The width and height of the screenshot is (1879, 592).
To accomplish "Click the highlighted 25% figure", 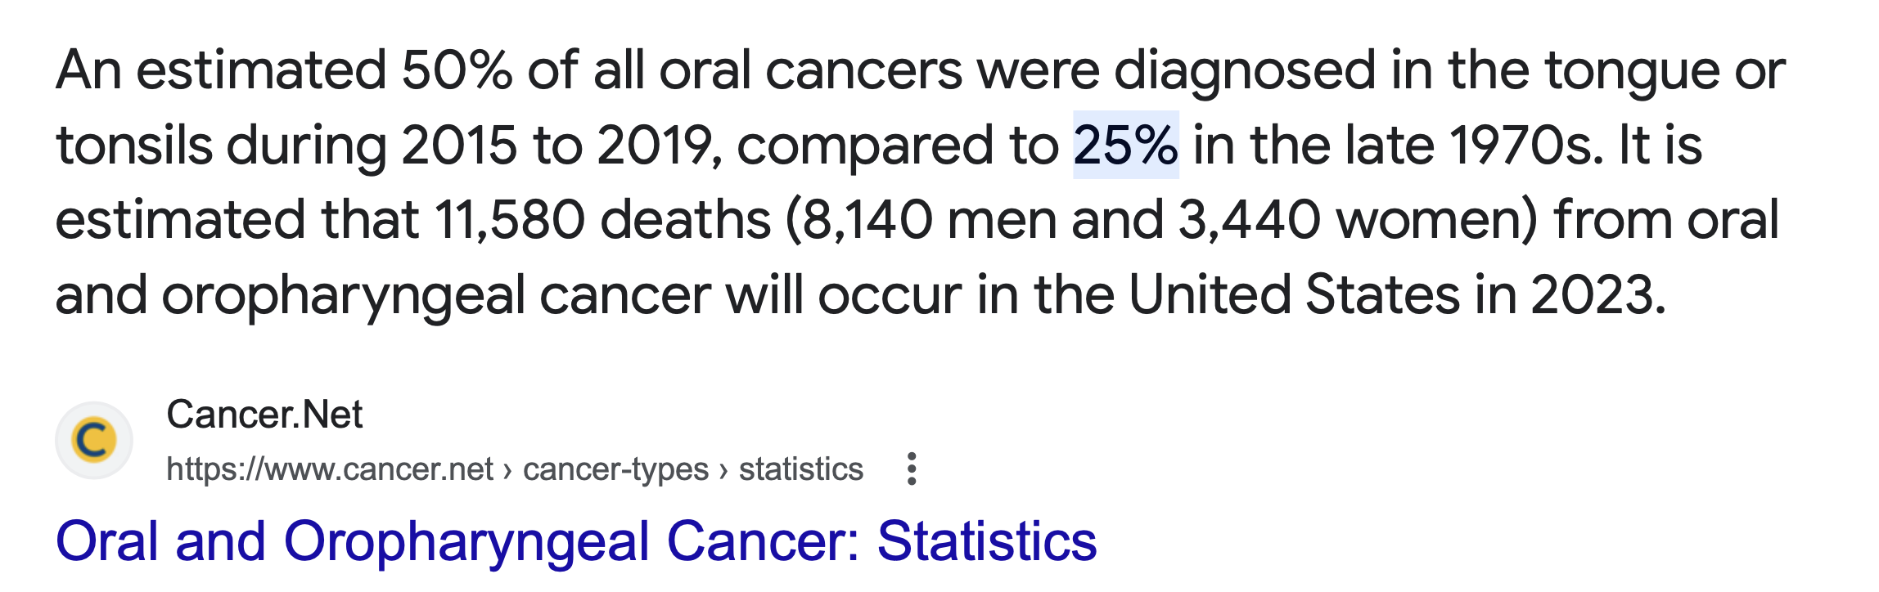I will [x=1126, y=145].
